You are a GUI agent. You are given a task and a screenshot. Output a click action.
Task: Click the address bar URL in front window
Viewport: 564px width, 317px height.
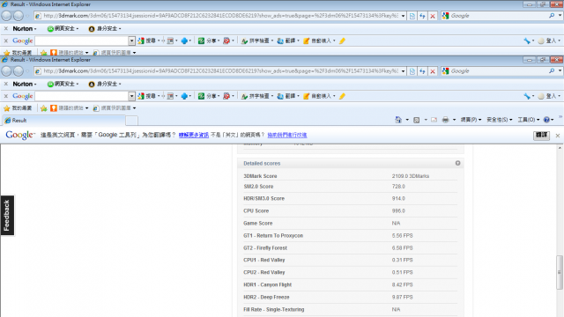(221, 71)
